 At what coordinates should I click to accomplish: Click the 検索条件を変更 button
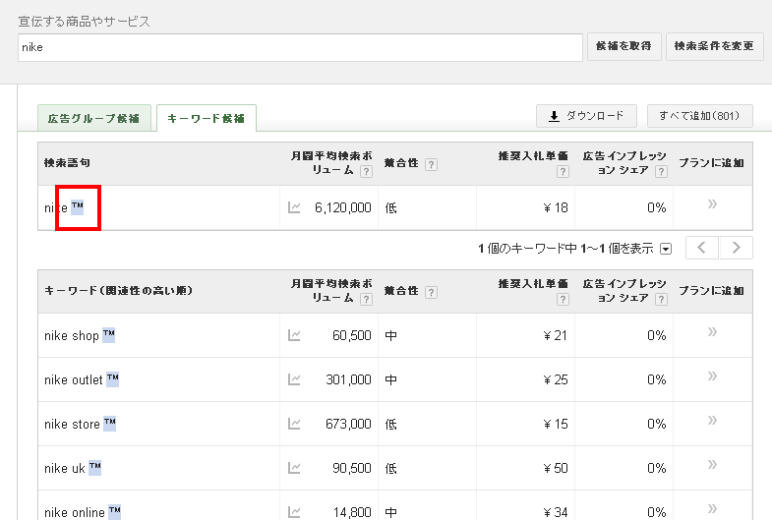click(714, 47)
